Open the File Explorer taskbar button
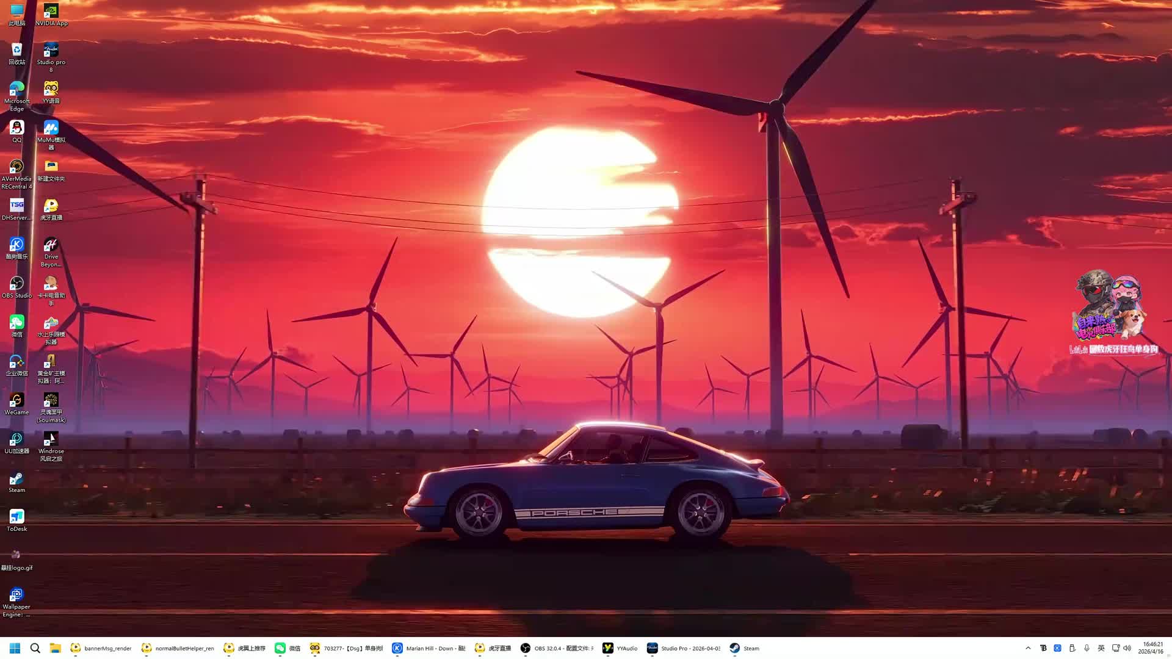The image size is (1172, 659). [x=55, y=648]
